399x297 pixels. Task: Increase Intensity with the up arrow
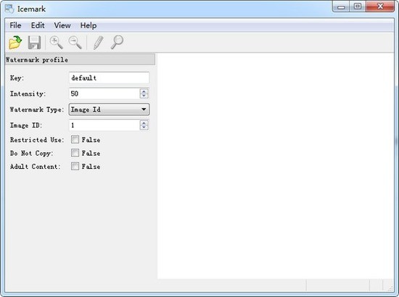point(144,91)
